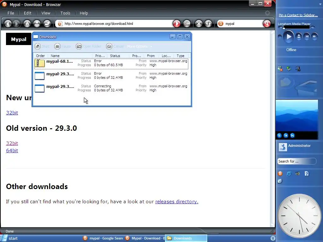Launch Browzar from sidebar quick launch

click(x=280, y=174)
